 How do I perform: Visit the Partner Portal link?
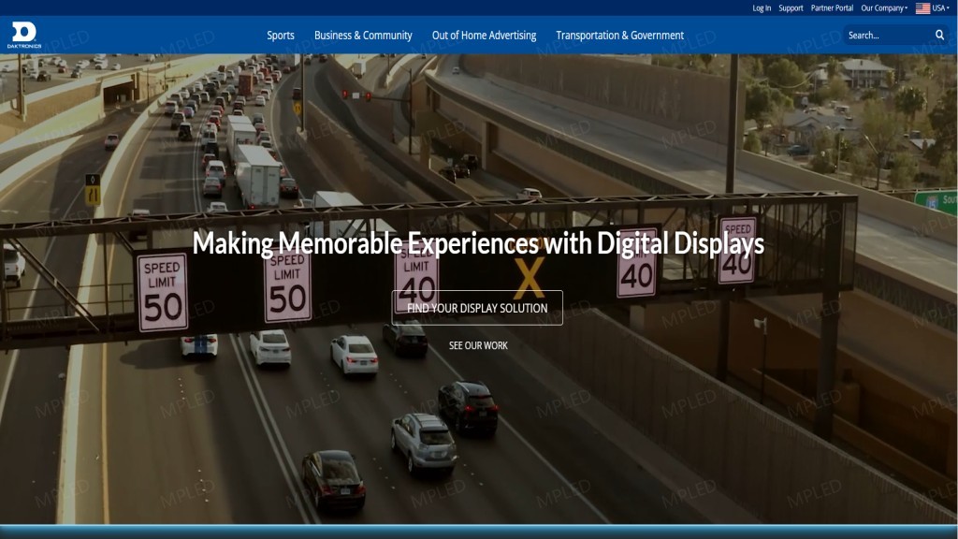tap(832, 8)
